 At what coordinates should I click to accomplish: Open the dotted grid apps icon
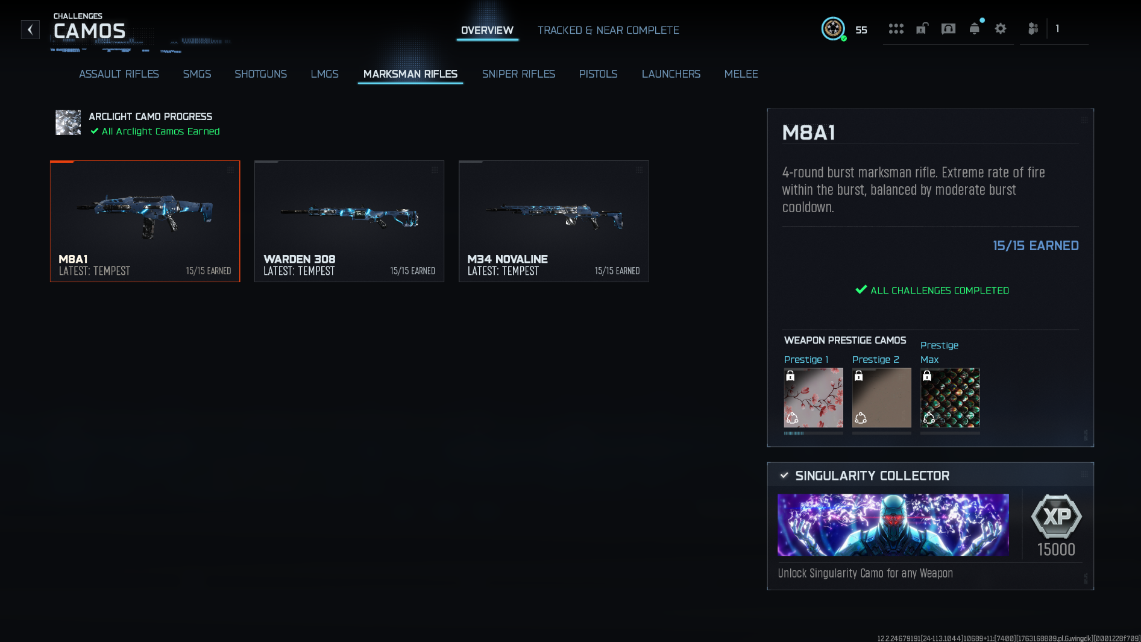(x=896, y=28)
